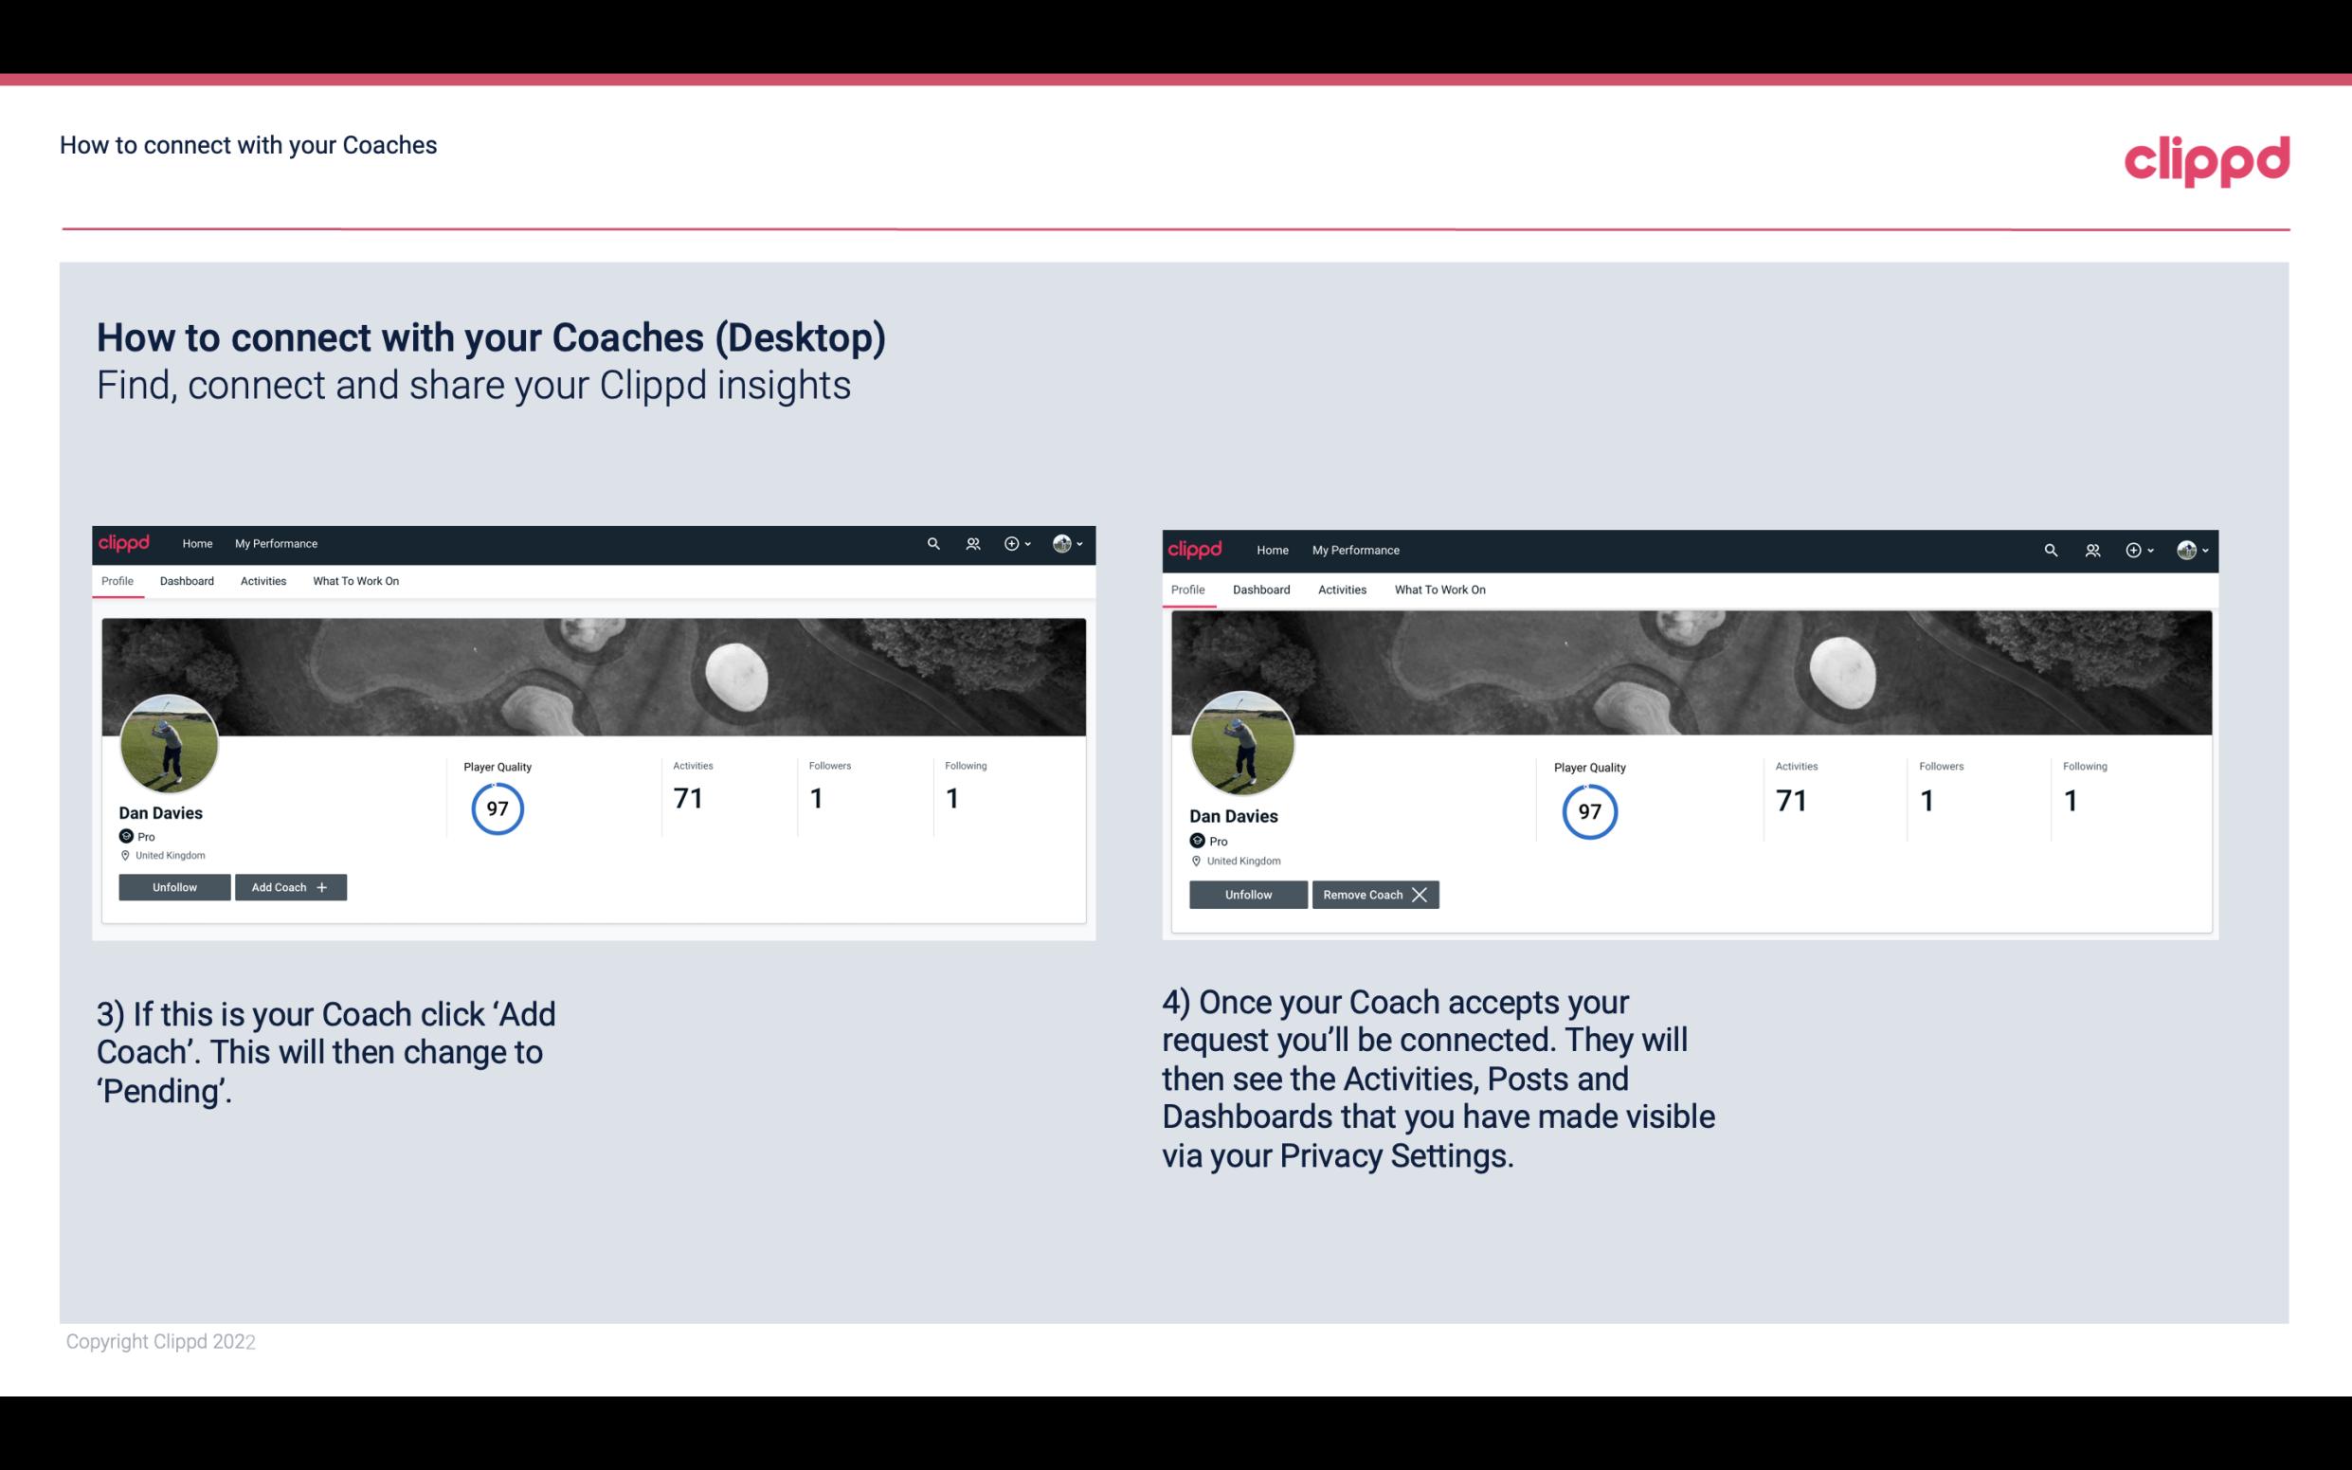Select the Dashboard tab on right screenshot

coord(1259,590)
